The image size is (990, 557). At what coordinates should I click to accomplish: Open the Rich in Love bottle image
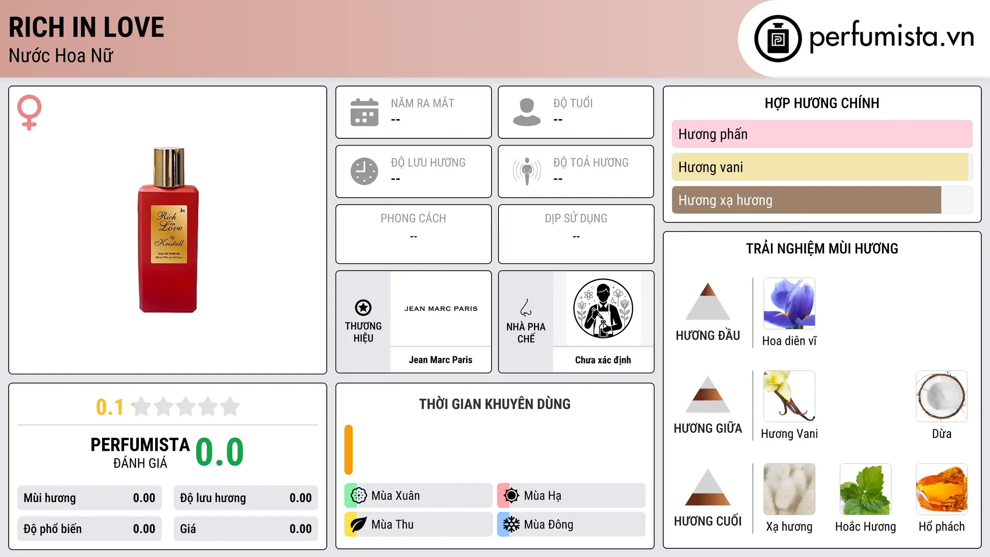point(168,230)
